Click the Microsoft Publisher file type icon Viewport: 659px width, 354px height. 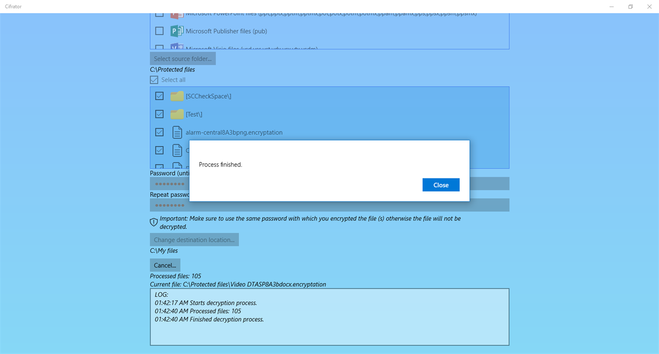click(176, 31)
